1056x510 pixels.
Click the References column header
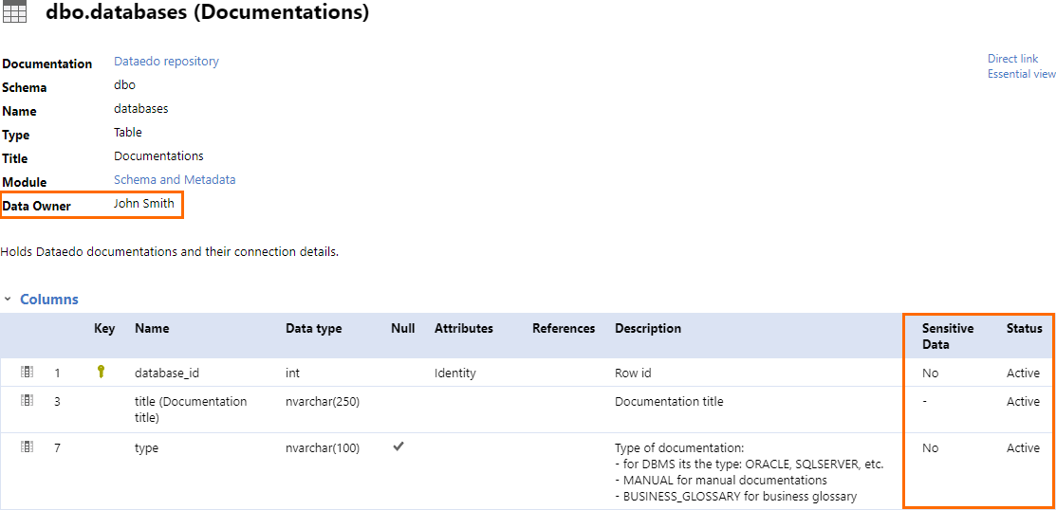pos(564,329)
